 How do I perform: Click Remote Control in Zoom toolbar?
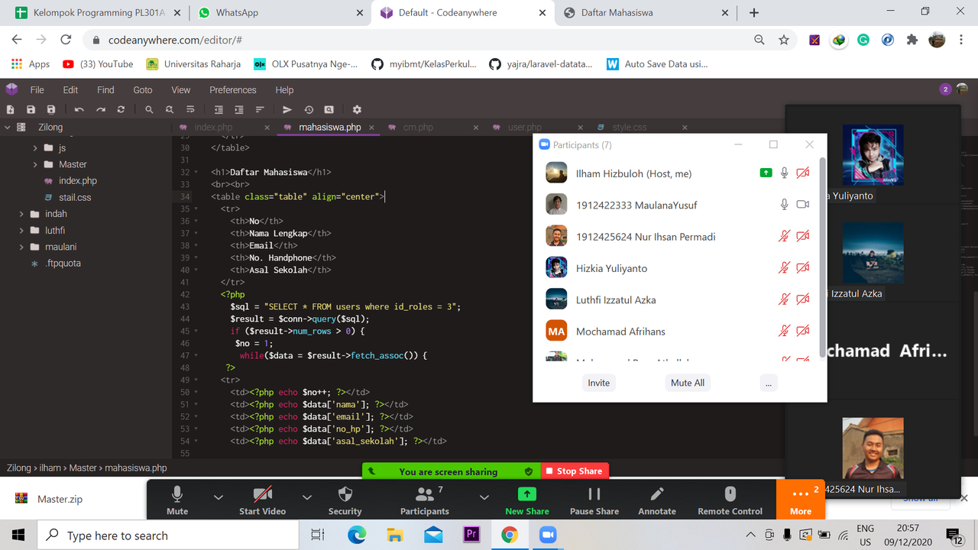pyautogui.click(x=730, y=501)
